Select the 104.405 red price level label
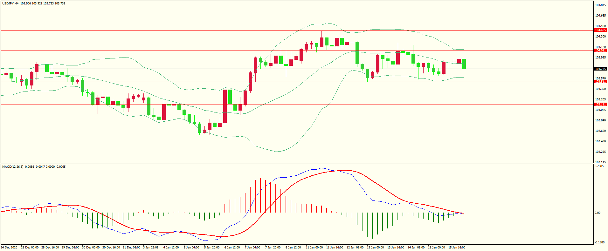The height and width of the screenshot is (251, 608). (x=600, y=30)
